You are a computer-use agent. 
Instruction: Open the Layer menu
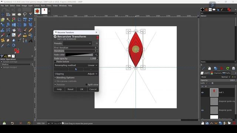tap(30, 6)
